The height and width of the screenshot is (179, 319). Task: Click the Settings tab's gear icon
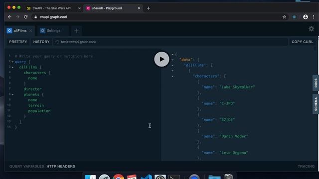coord(42,31)
